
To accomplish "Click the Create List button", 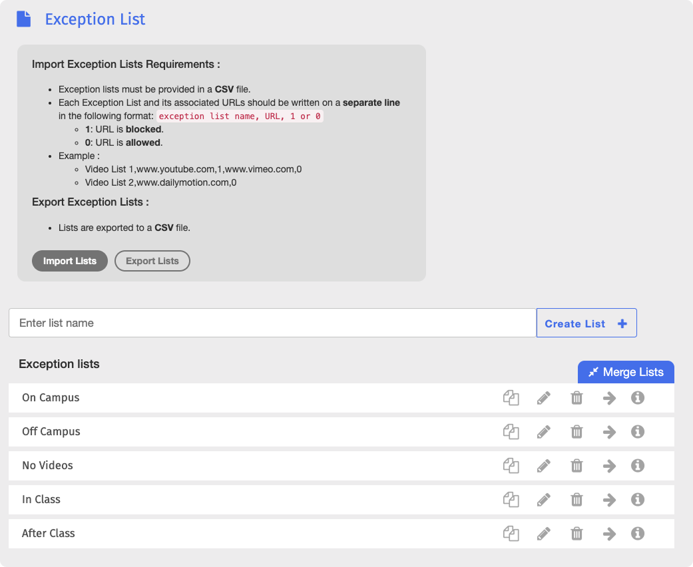I will (586, 323).
